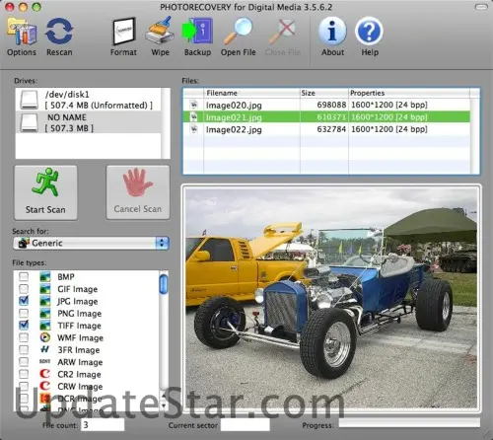493x440 pixels.
Task: Click the WMF Image type icon
Action: click(x=45, y=337)
